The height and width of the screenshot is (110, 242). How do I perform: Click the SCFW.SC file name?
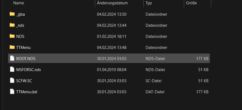point(24,81)
